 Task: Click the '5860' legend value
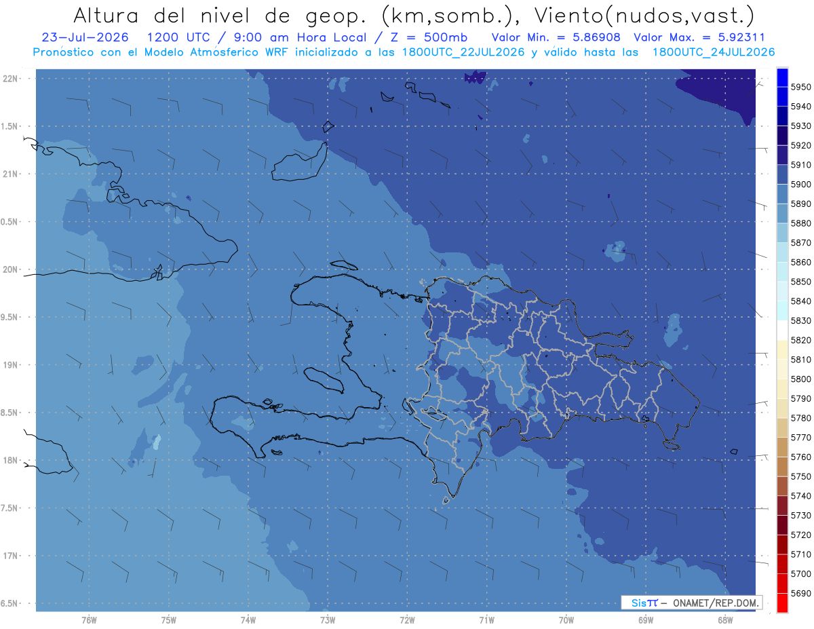(x=801, y=262)
